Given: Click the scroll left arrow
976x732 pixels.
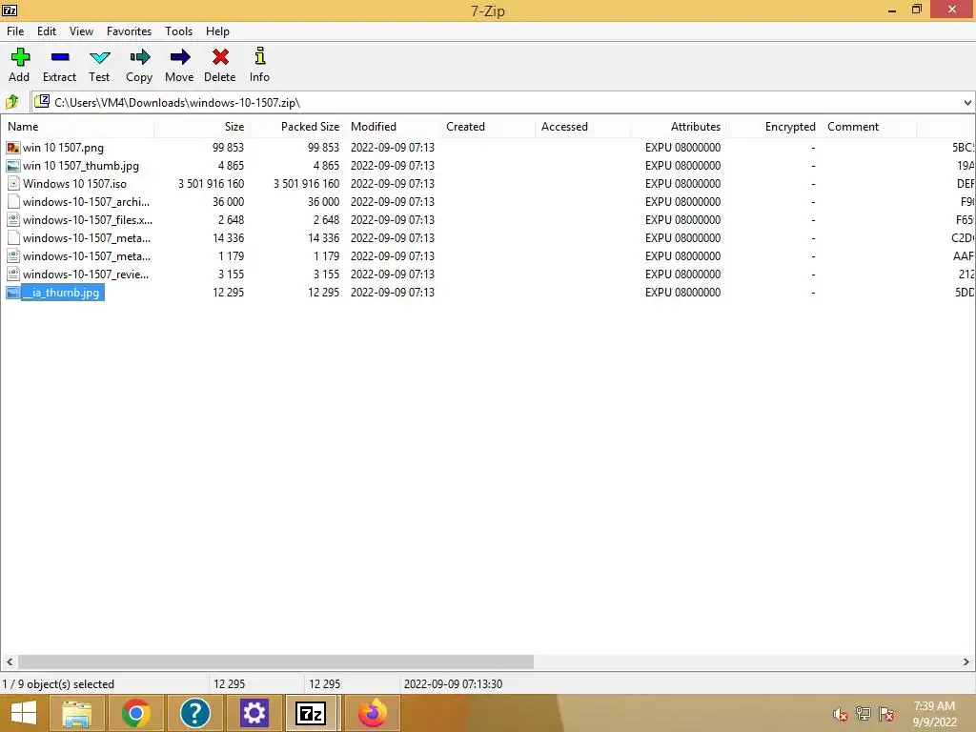Looking at the screenshot, I should coord(10,661).
